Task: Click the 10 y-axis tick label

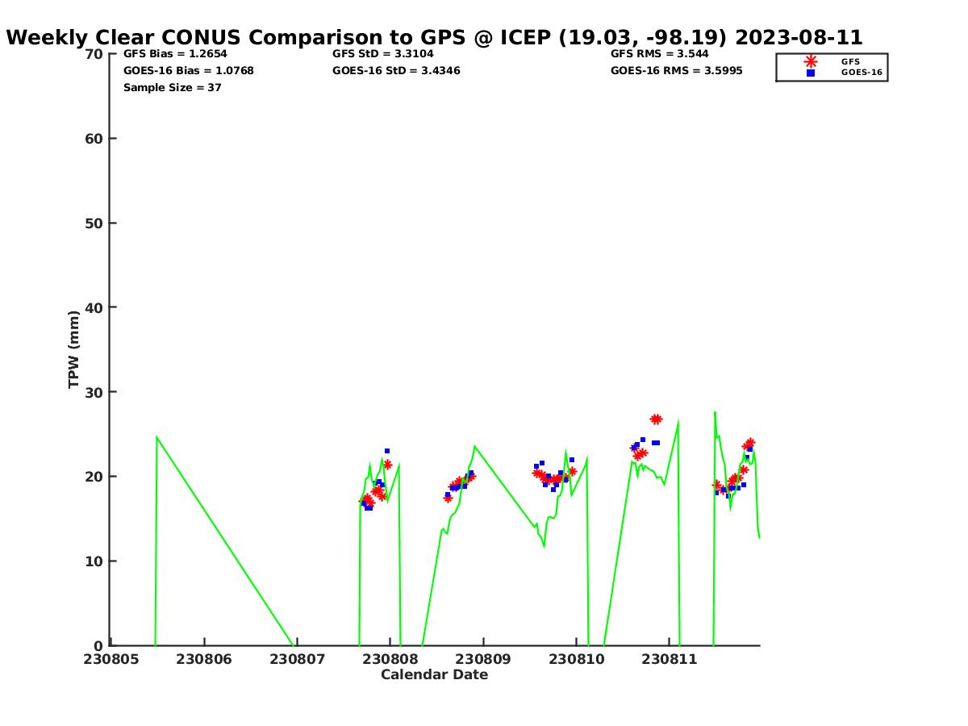Action: (x=94, y=561)
